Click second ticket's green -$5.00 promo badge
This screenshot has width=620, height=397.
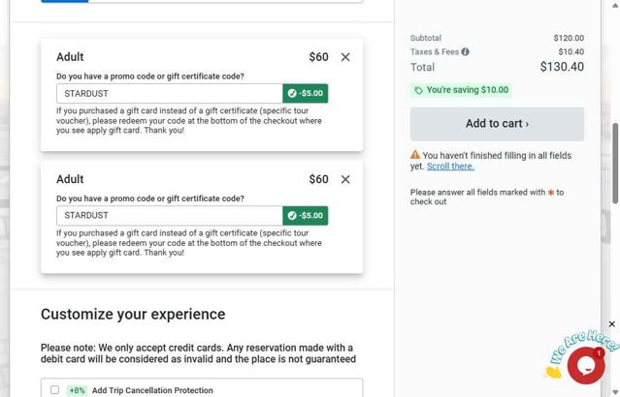tap(306, 216)
